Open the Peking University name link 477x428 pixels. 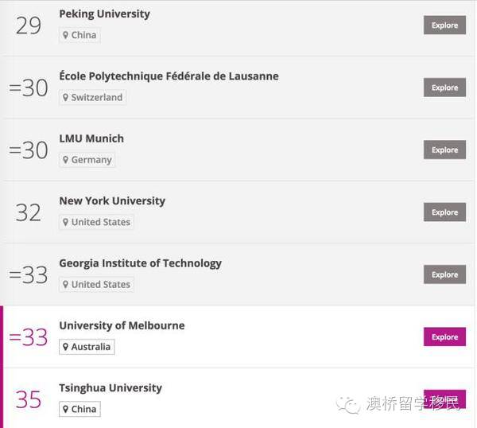[x=104, y=14]
